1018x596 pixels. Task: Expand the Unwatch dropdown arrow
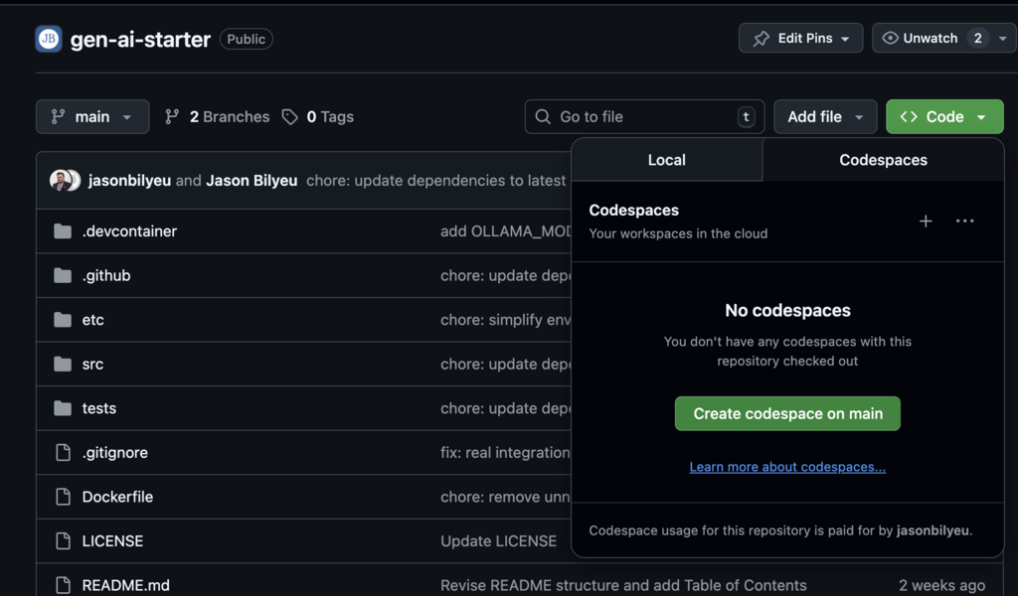pos(1002,39)
